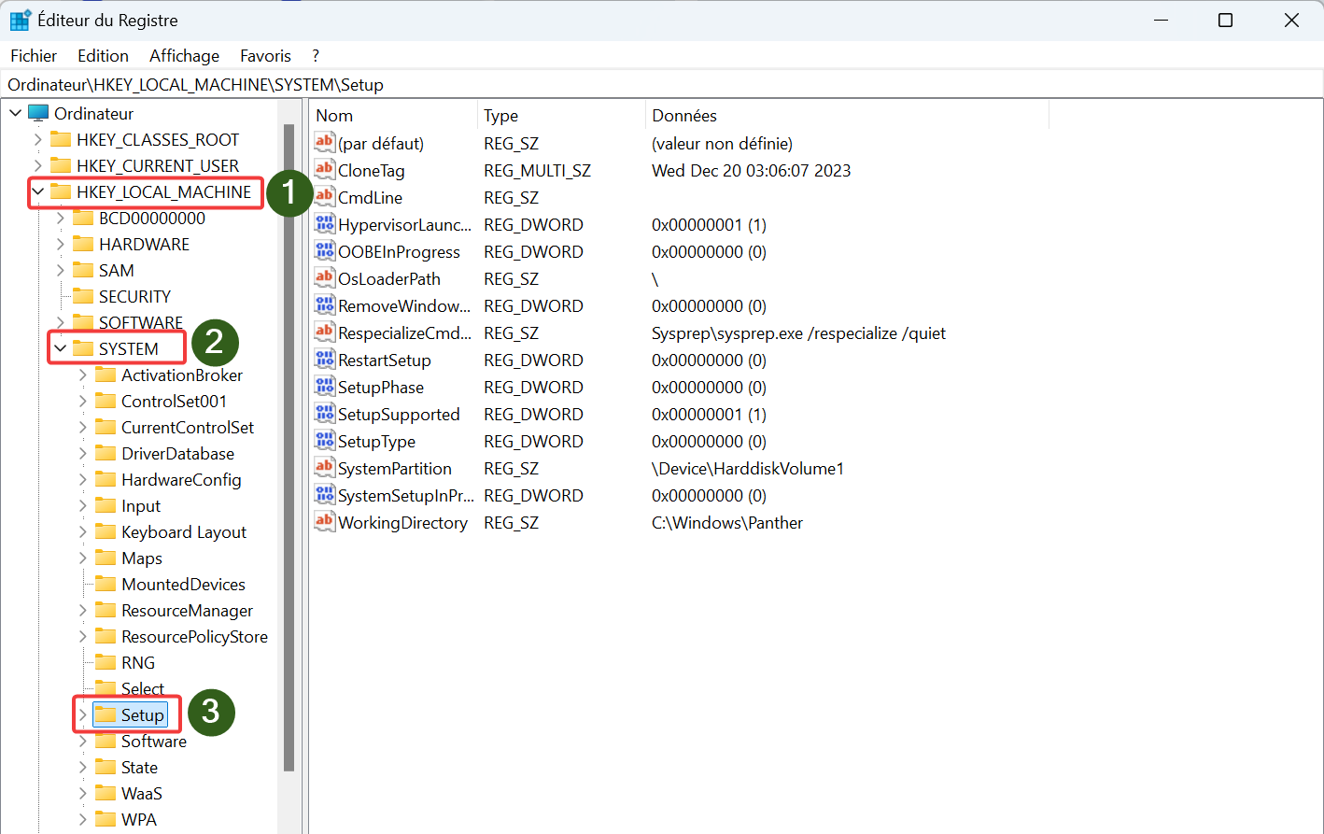Expand the HKEY_CLASSES_ROOT key
This screenshot has height=834, width=1324.
(38, 139)
